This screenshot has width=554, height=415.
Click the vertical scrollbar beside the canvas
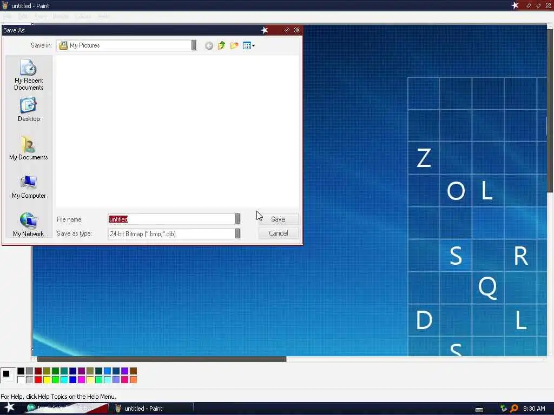coord(550,110)
